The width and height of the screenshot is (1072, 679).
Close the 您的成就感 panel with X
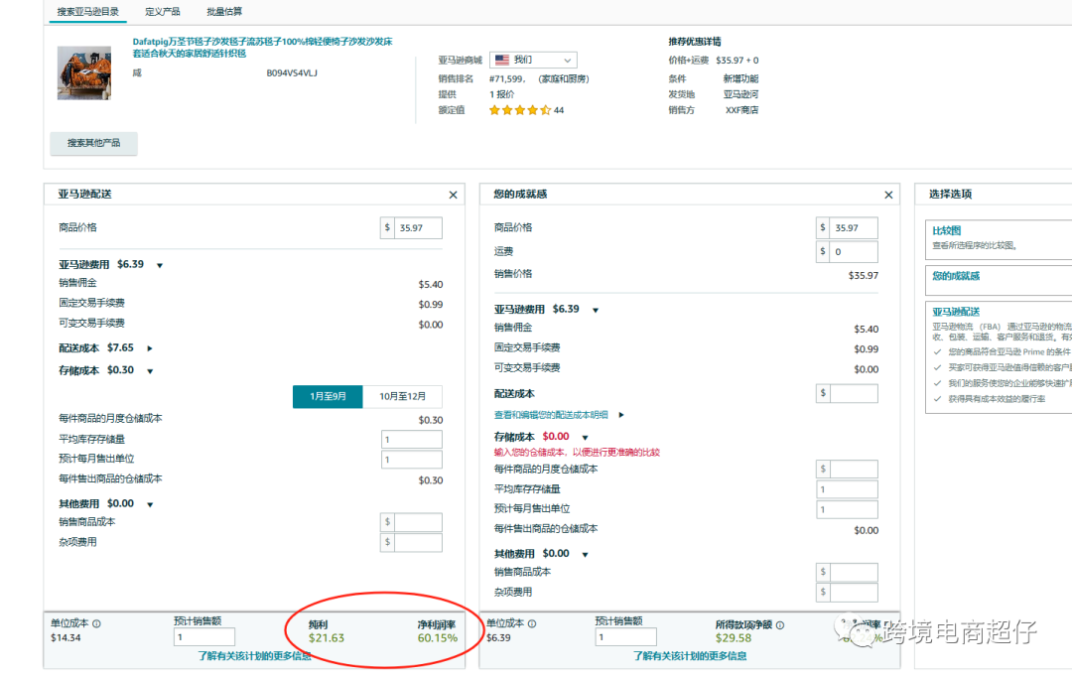coord(889,196)
